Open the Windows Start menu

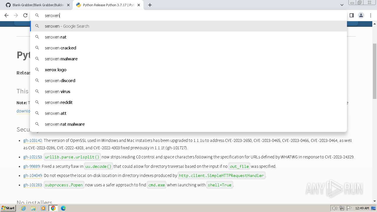click(8, 208)
